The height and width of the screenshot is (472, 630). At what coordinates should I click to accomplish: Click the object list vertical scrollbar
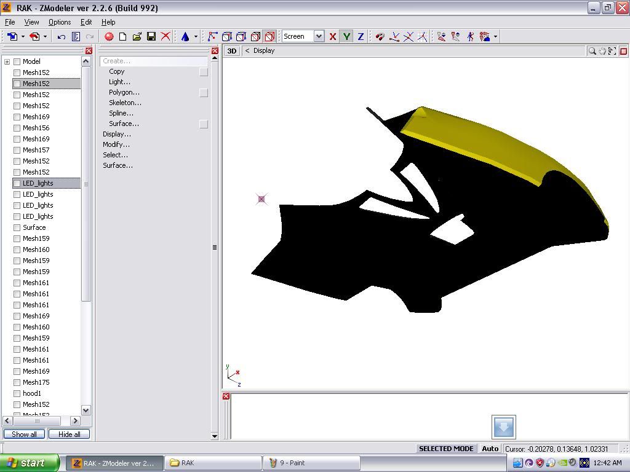click(x=86, y=184)
